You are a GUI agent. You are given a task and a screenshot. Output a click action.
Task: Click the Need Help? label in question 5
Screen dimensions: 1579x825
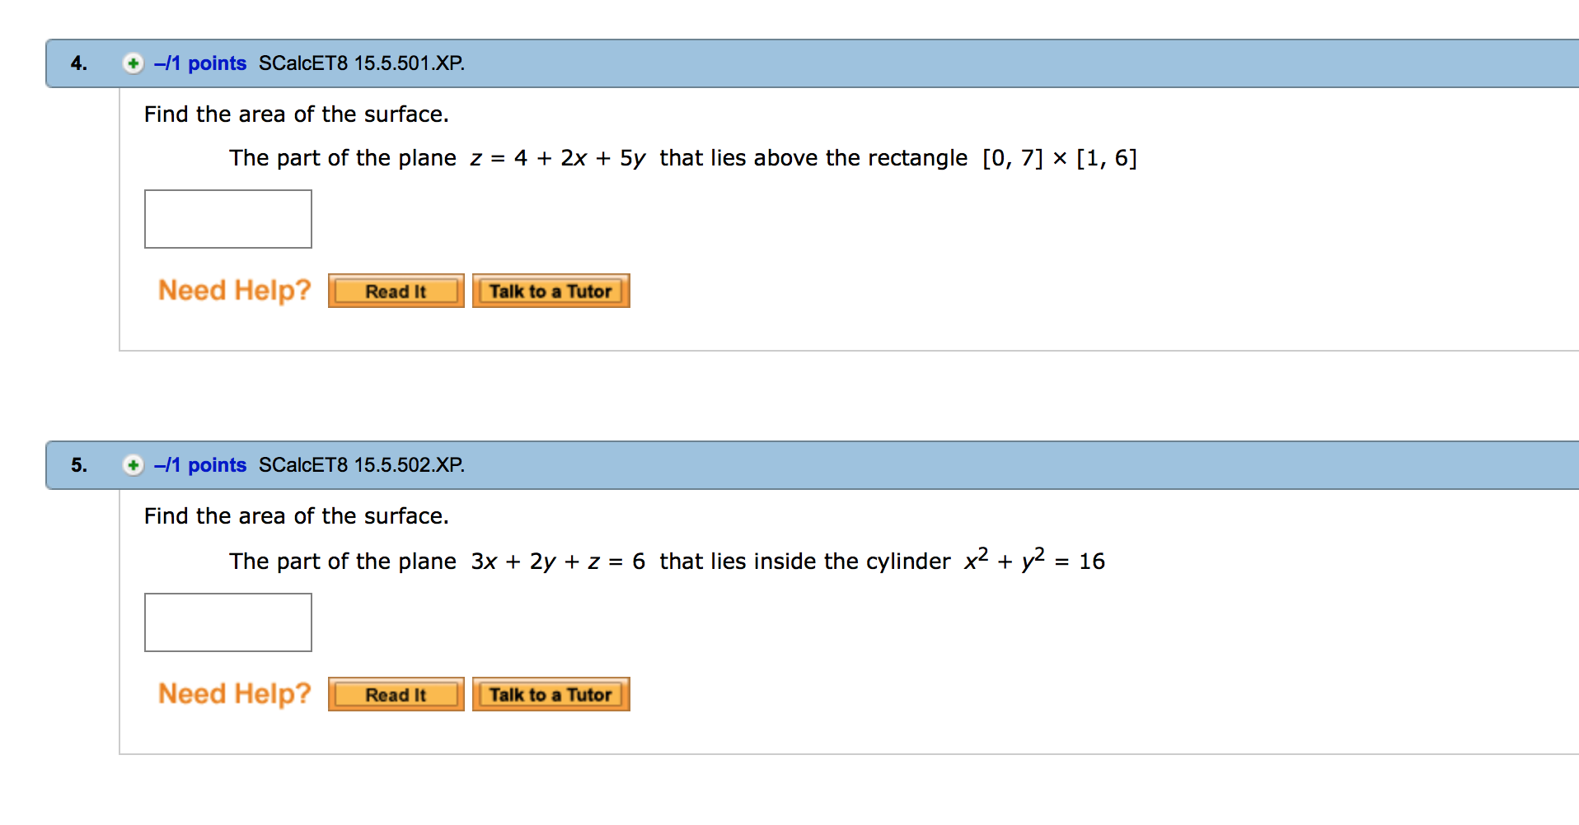[x=235, y=694]
